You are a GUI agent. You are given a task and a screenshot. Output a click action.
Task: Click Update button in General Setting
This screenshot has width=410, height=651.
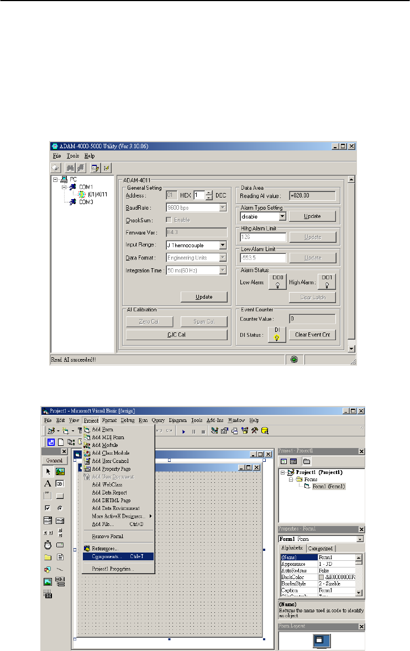click(x=204, y=297)
